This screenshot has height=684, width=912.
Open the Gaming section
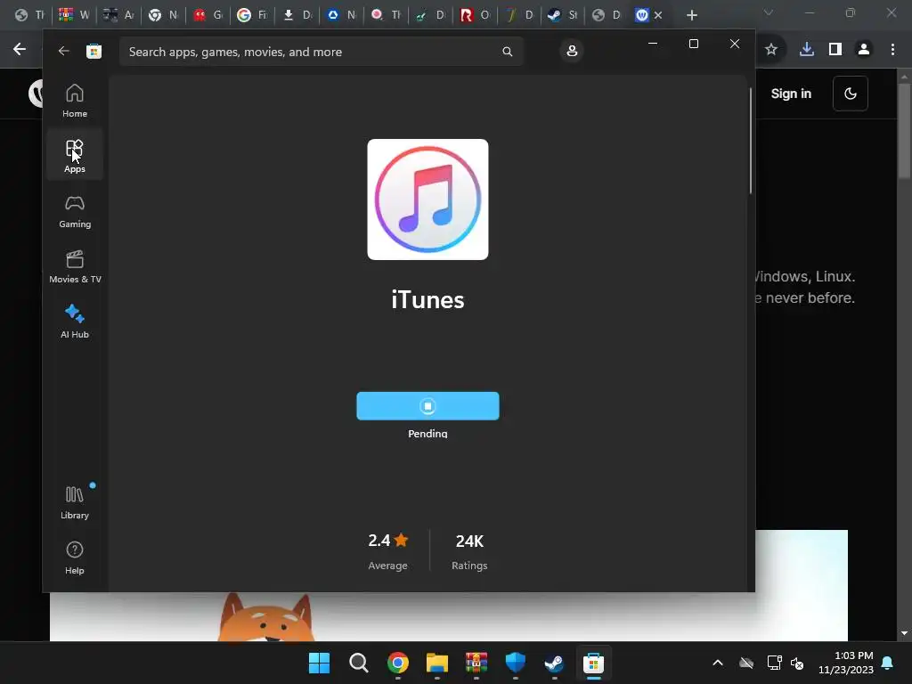pyautogui.click(x=75, y=211)
